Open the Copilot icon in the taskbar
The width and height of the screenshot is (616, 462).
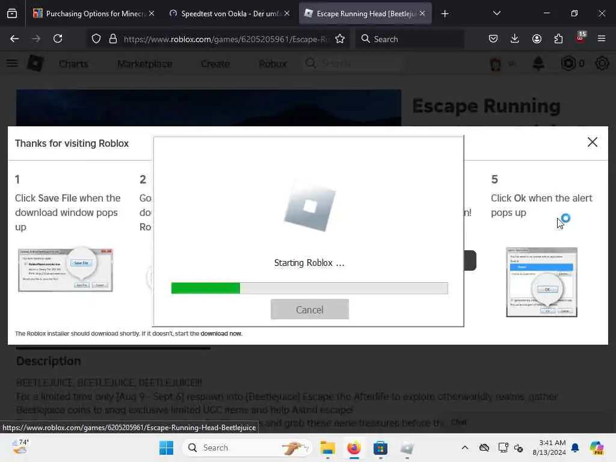[x=597, y=448]
